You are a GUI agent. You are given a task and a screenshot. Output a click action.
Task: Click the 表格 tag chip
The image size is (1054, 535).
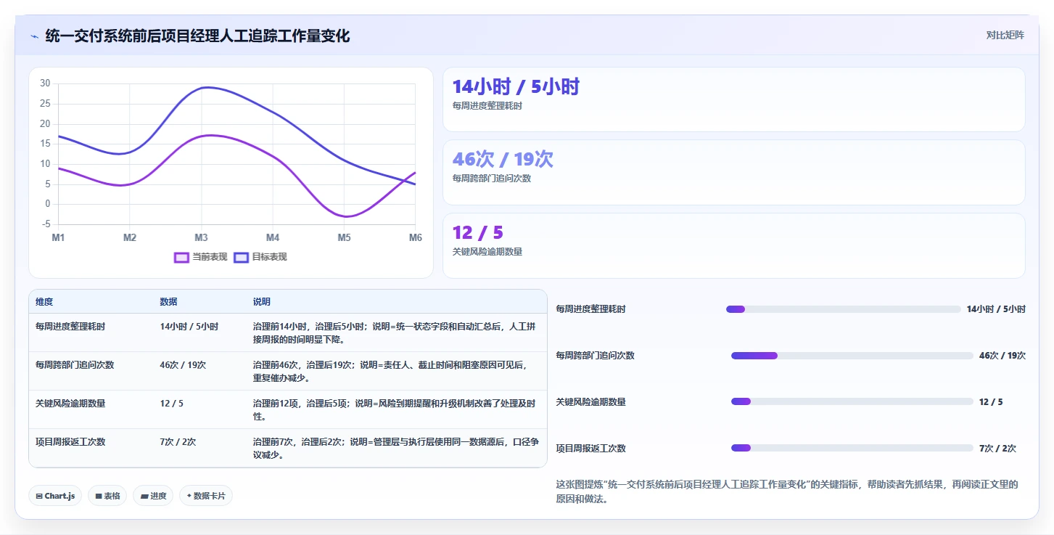point(107,496)
